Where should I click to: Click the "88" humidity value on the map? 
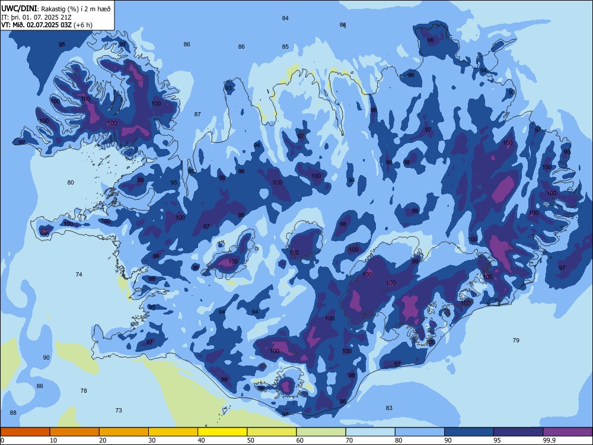[x=13, y=413]
